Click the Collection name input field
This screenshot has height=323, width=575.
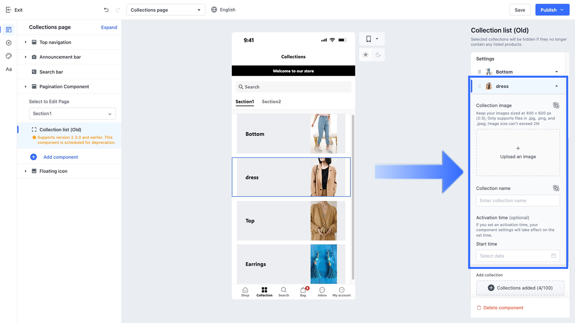tap(518, 200)
